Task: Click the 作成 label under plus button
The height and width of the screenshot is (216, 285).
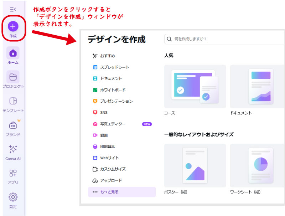Action: coord(13,36)
